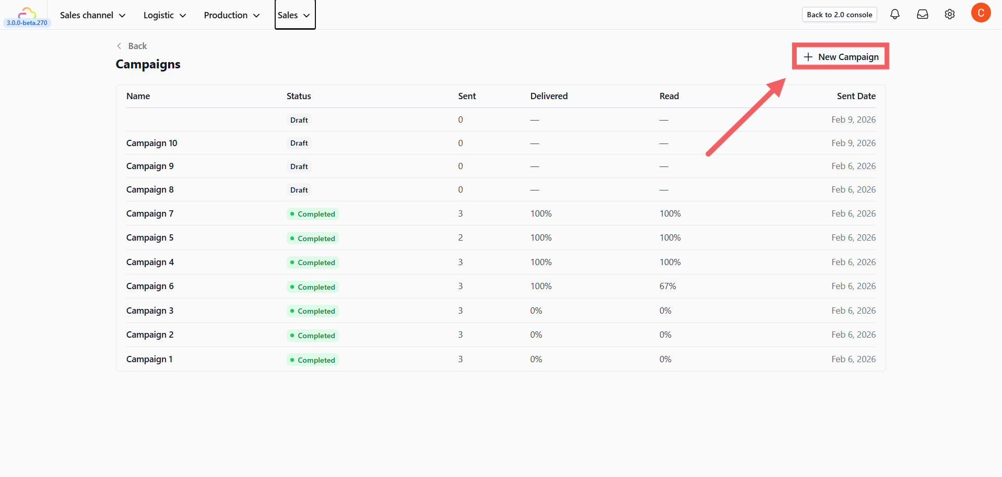Click Feb 9, 2026 date of Campaign 10
1002x477 pixels.
click(854, 143)
